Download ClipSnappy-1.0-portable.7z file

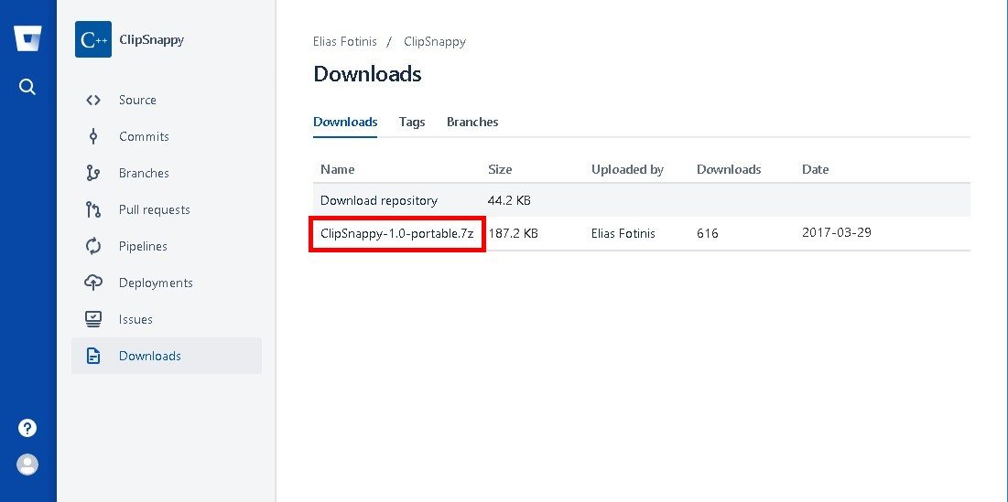click(397, 234)
